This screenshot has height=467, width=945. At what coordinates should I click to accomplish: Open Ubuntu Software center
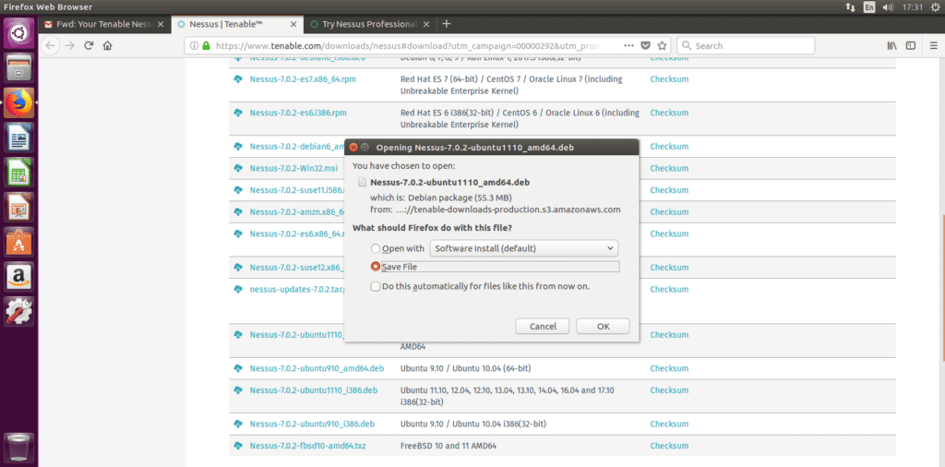coord(19,242)
